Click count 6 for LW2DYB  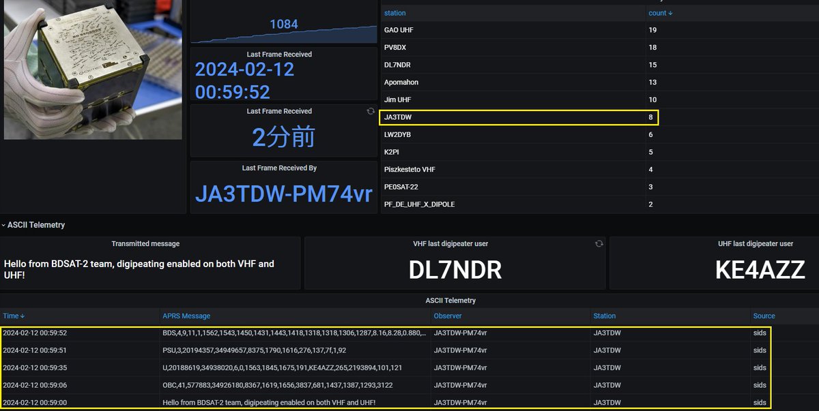click(651, 135)
